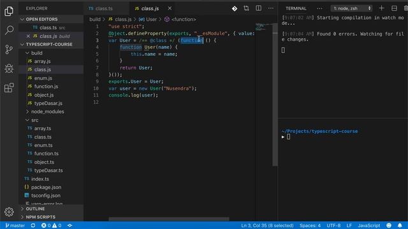Screen dimensions: 408x229
Task: Click the code minimap
Action: click(x=263, y=27)
